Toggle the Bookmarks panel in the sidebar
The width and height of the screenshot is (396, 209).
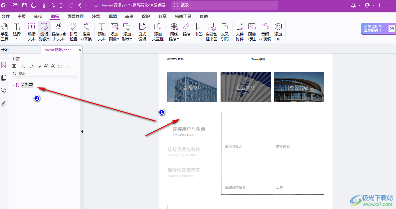pyautogui.click(x=4, y=65)
